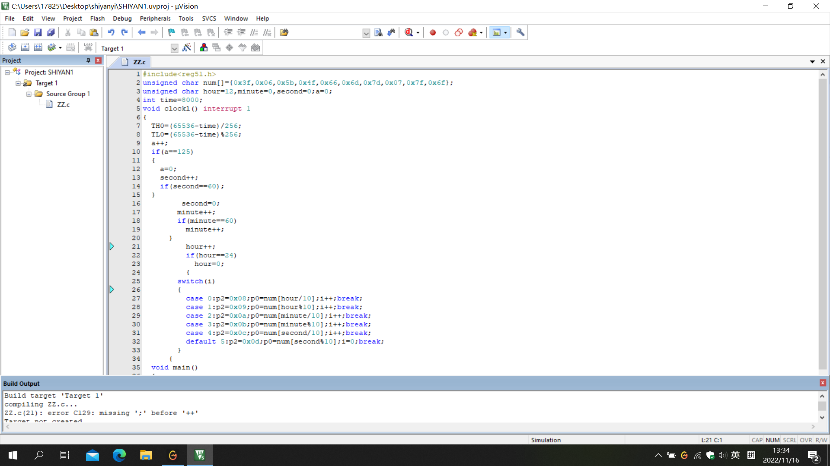Viewport: 830px width, 466px height.
Task: Click the Build Output scroll-down arrow
Action: point(822,417)
